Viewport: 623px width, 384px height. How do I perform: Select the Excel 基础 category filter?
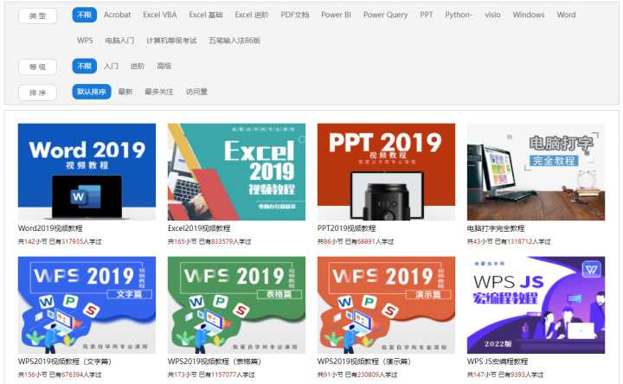(x=206, y=15)
